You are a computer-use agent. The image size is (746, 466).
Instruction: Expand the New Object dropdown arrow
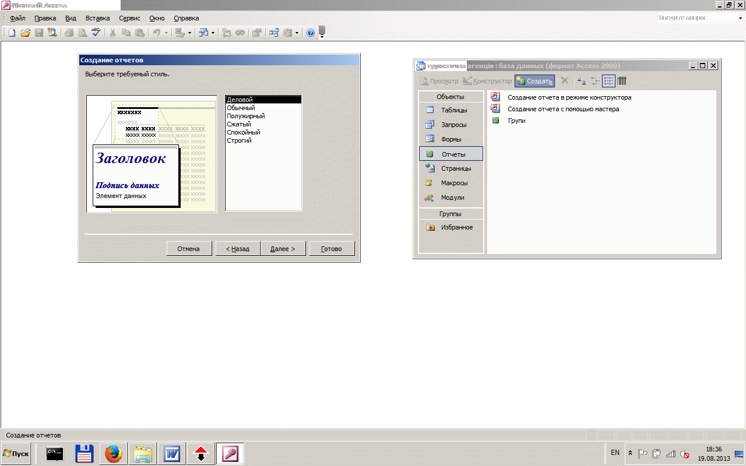(x=297, y=33)
